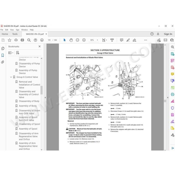Image resolution: width=175 pixels, height=175 pixels.
Task: Open the zoom percentage dropdown
Action: click(97, 40)
